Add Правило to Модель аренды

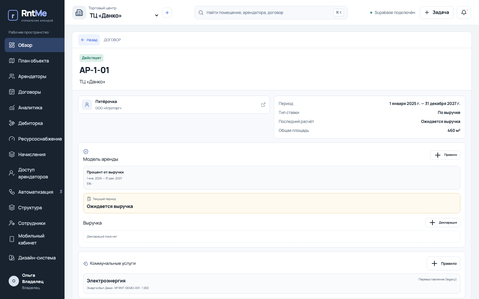pyautogui.click(x=445, y=155)
